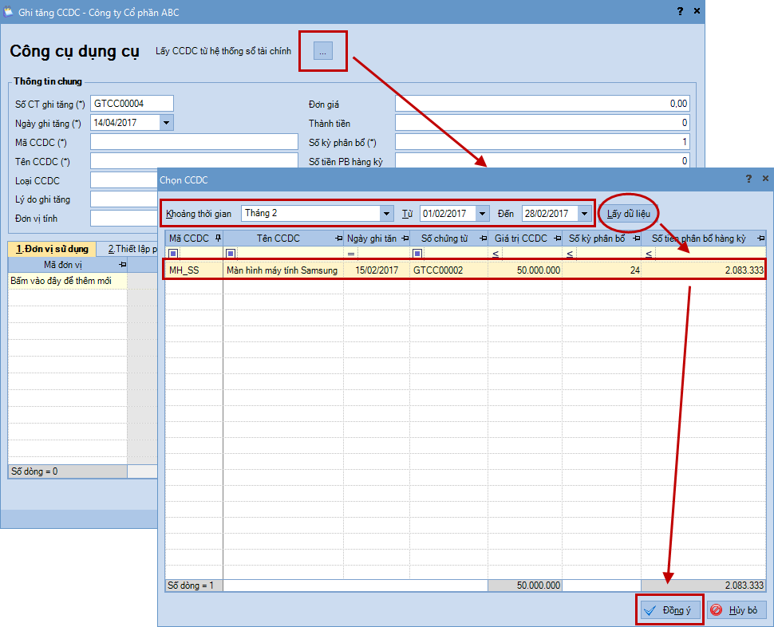Image resolution: width=774 pixels, height=627 pixels.
Task: Click the equals filter icon under Ngày ghi tăng
Action: click(351, 254)
